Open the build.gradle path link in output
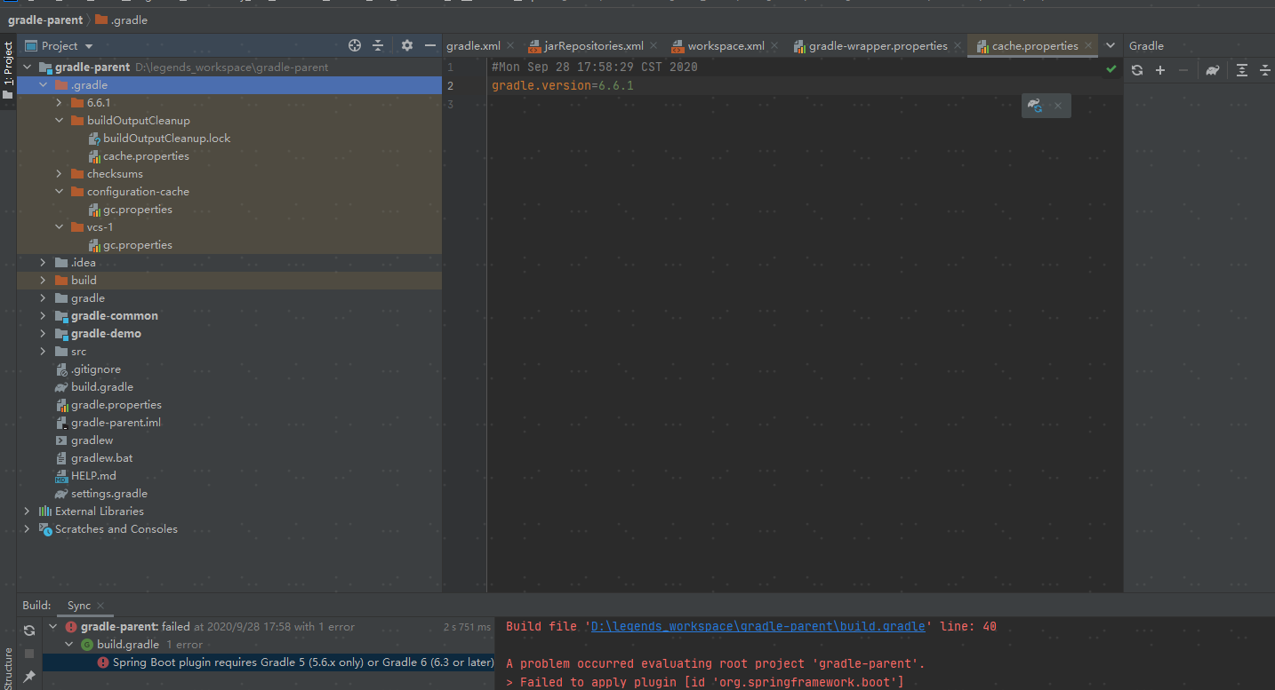Viewport: 1275px width, 690px height. point(758,626)
